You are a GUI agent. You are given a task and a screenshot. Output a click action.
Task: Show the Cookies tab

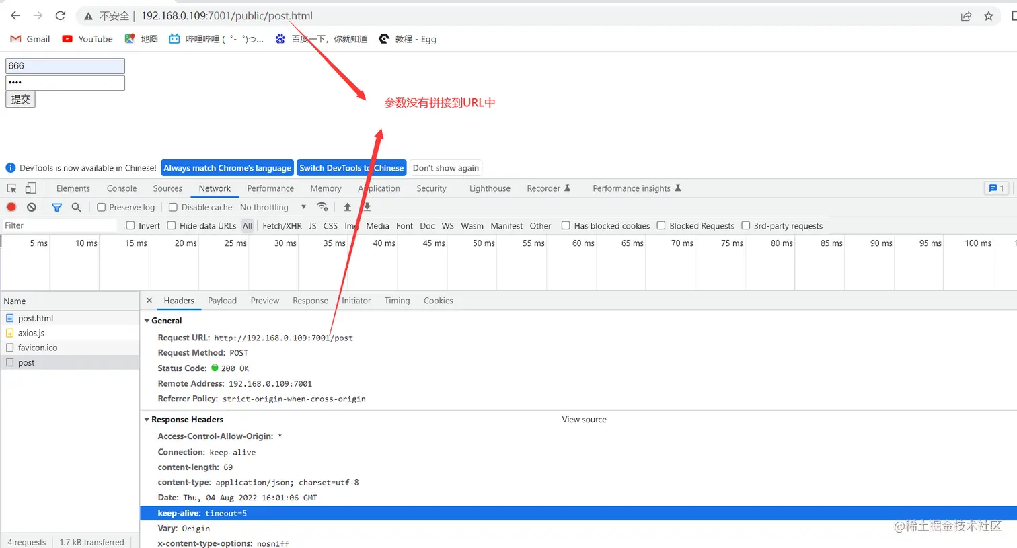439,301
